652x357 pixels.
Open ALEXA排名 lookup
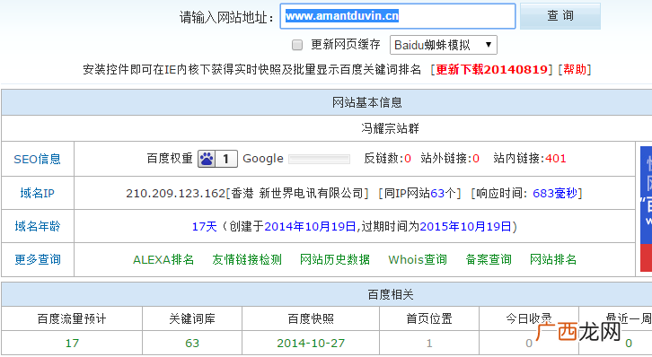163,259
